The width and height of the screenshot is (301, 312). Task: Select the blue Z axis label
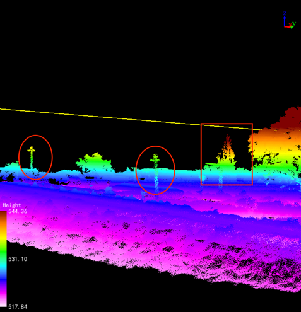pyautogui.click(x=285, y=13)
